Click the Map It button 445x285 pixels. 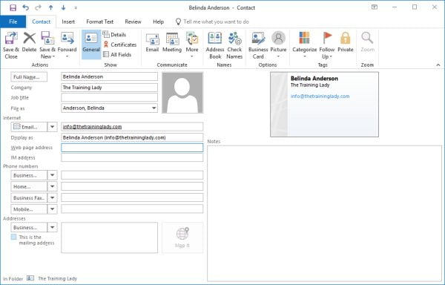[182, 237]
